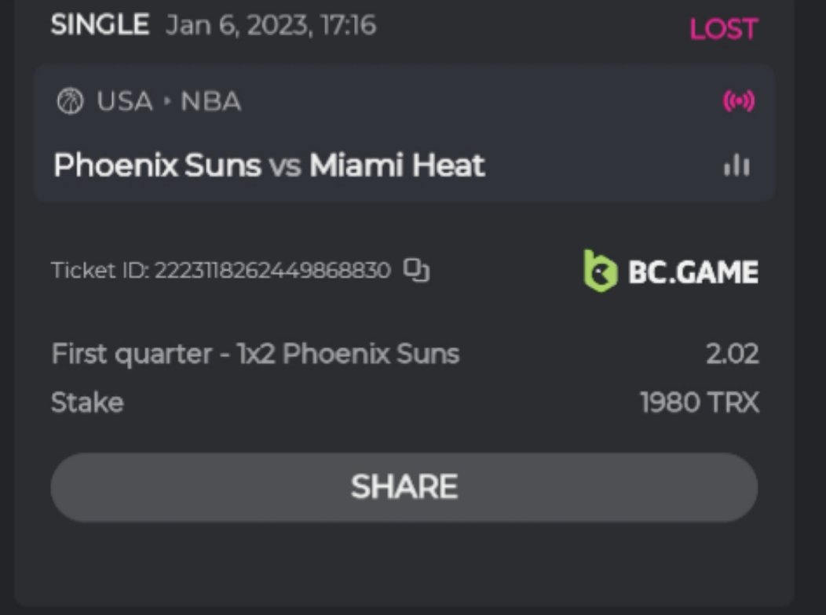Copy the Ticket ID with the copy icon

click(416, 271)
